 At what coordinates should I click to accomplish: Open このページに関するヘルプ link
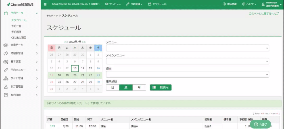264,14
